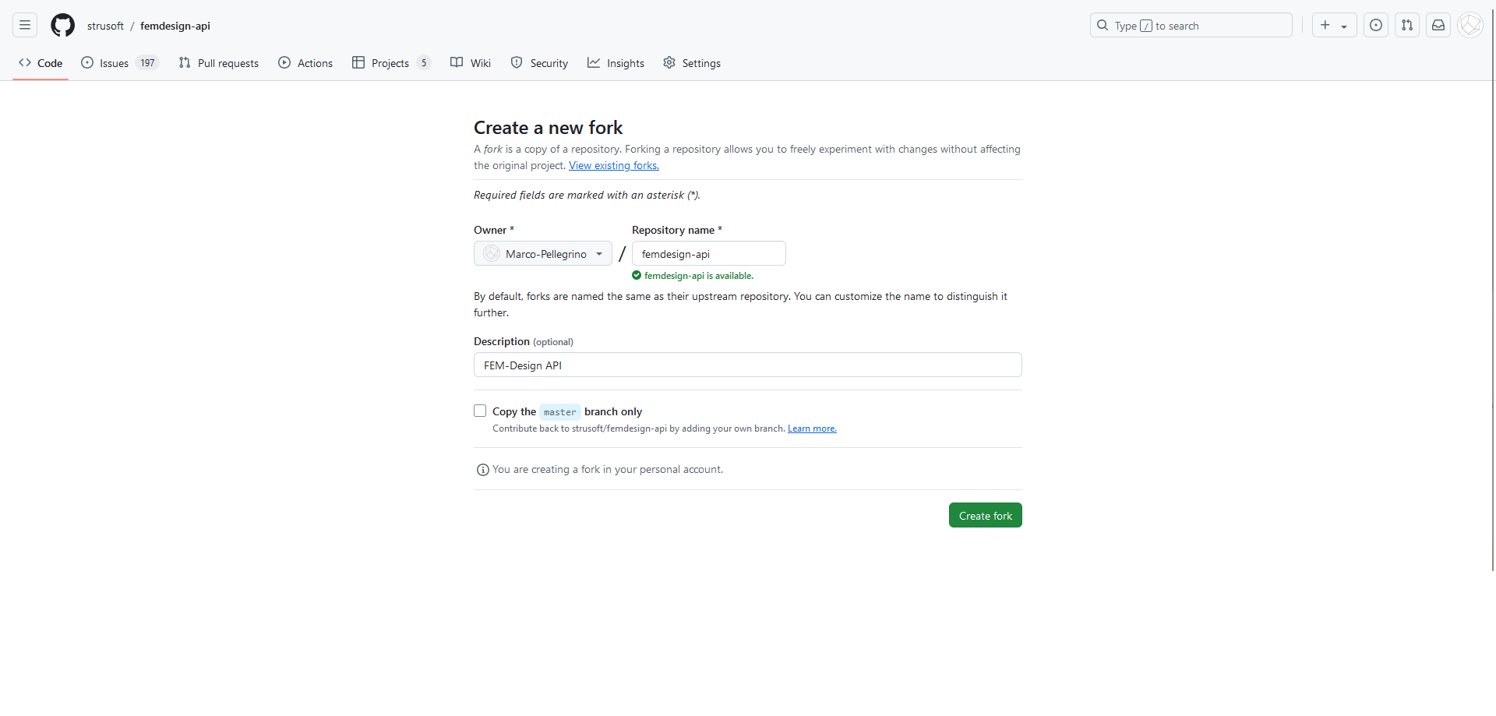The height and width of the screenshot is (716, 1496).
Task: Click the Description text field
Action: coord(747,365)
